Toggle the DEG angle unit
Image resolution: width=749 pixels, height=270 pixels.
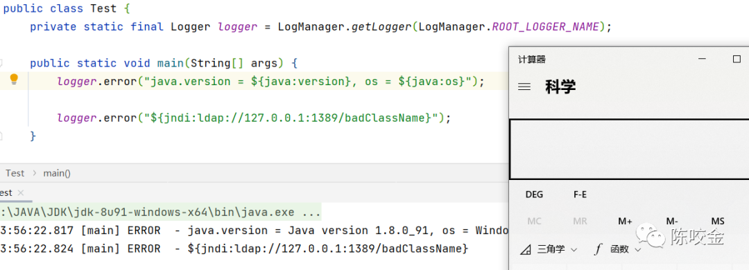click(x=534, y=195)
